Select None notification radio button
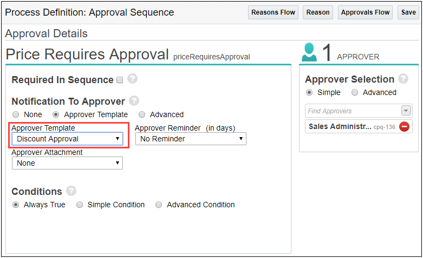Screen dimensions: 423x258 [x=16, y=114]
